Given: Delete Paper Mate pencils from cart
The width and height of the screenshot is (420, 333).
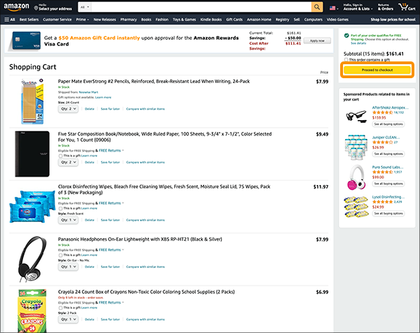Looking at the screenshot, I should (90, 109).
